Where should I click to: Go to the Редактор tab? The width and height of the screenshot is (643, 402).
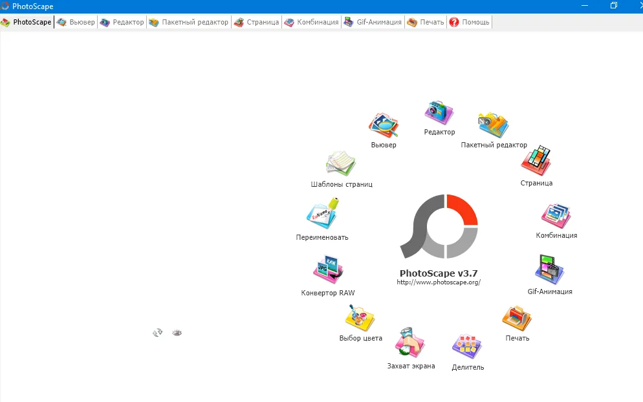coord(122,22)
